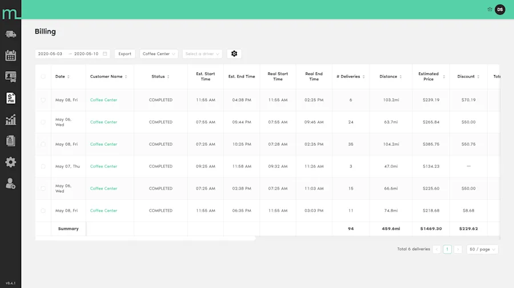Click the $70.19 discount cell
Viewport: 514px width, 288px height.
point(468,100)
